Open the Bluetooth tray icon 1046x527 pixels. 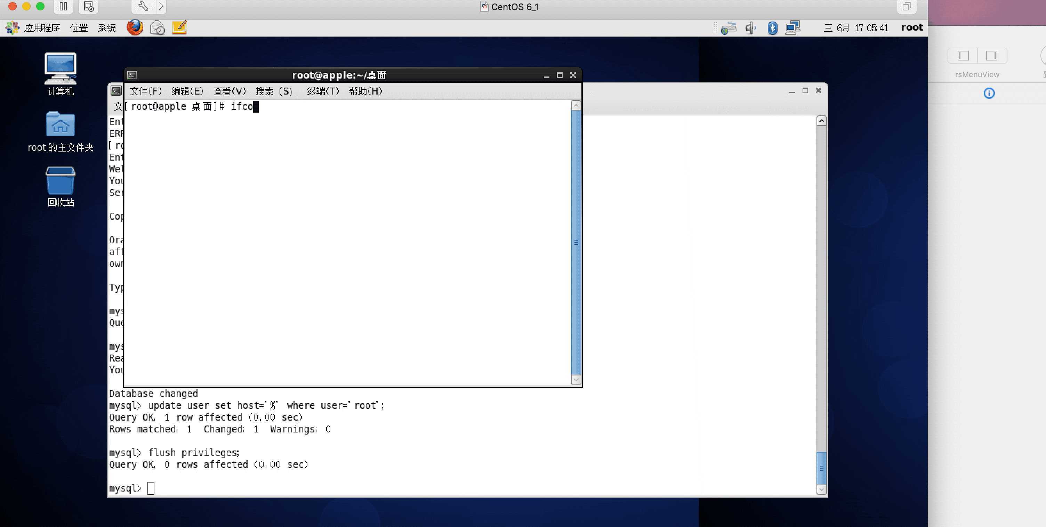pos(772,27)
